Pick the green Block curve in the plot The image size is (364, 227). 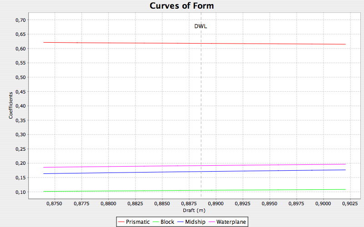pos(136,191)
